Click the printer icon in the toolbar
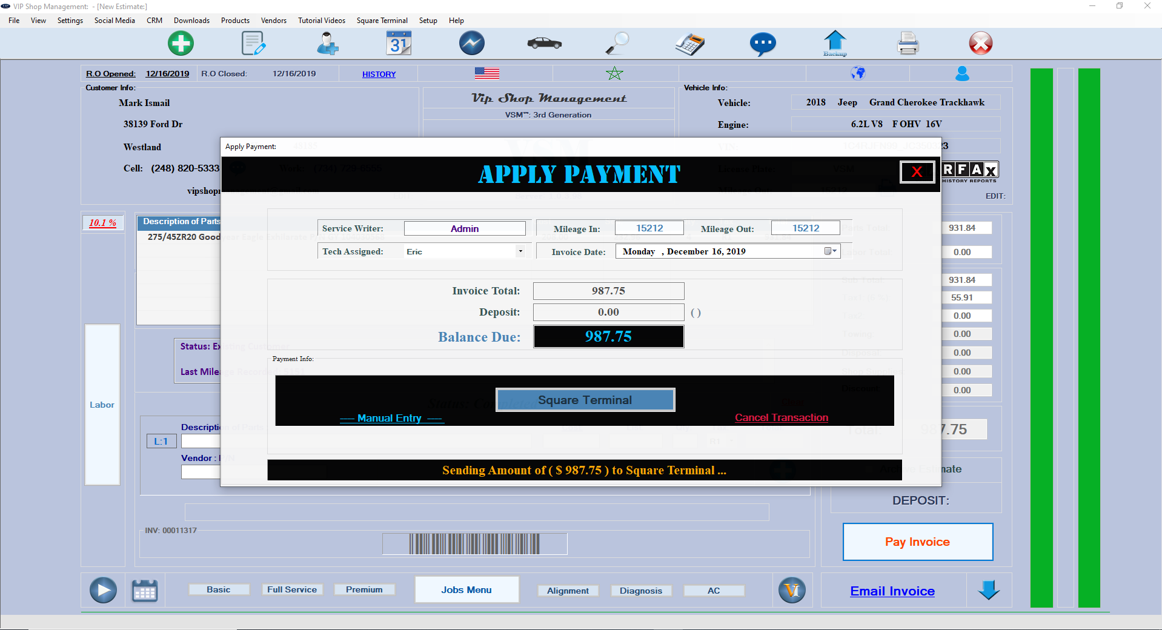Image resolution: width=1162 pixels, height=630 pixels. point(908,44)
